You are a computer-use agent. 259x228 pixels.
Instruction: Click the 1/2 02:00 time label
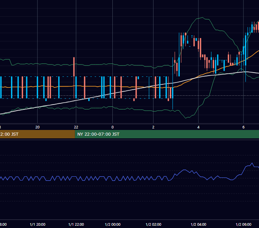click(x=153, y=224)
